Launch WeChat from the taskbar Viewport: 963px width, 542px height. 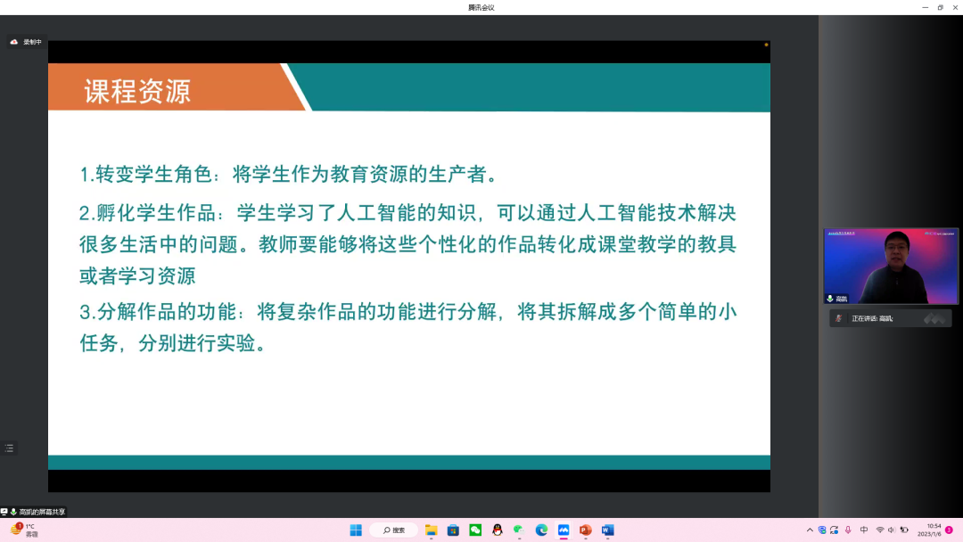tap(475, 530)
